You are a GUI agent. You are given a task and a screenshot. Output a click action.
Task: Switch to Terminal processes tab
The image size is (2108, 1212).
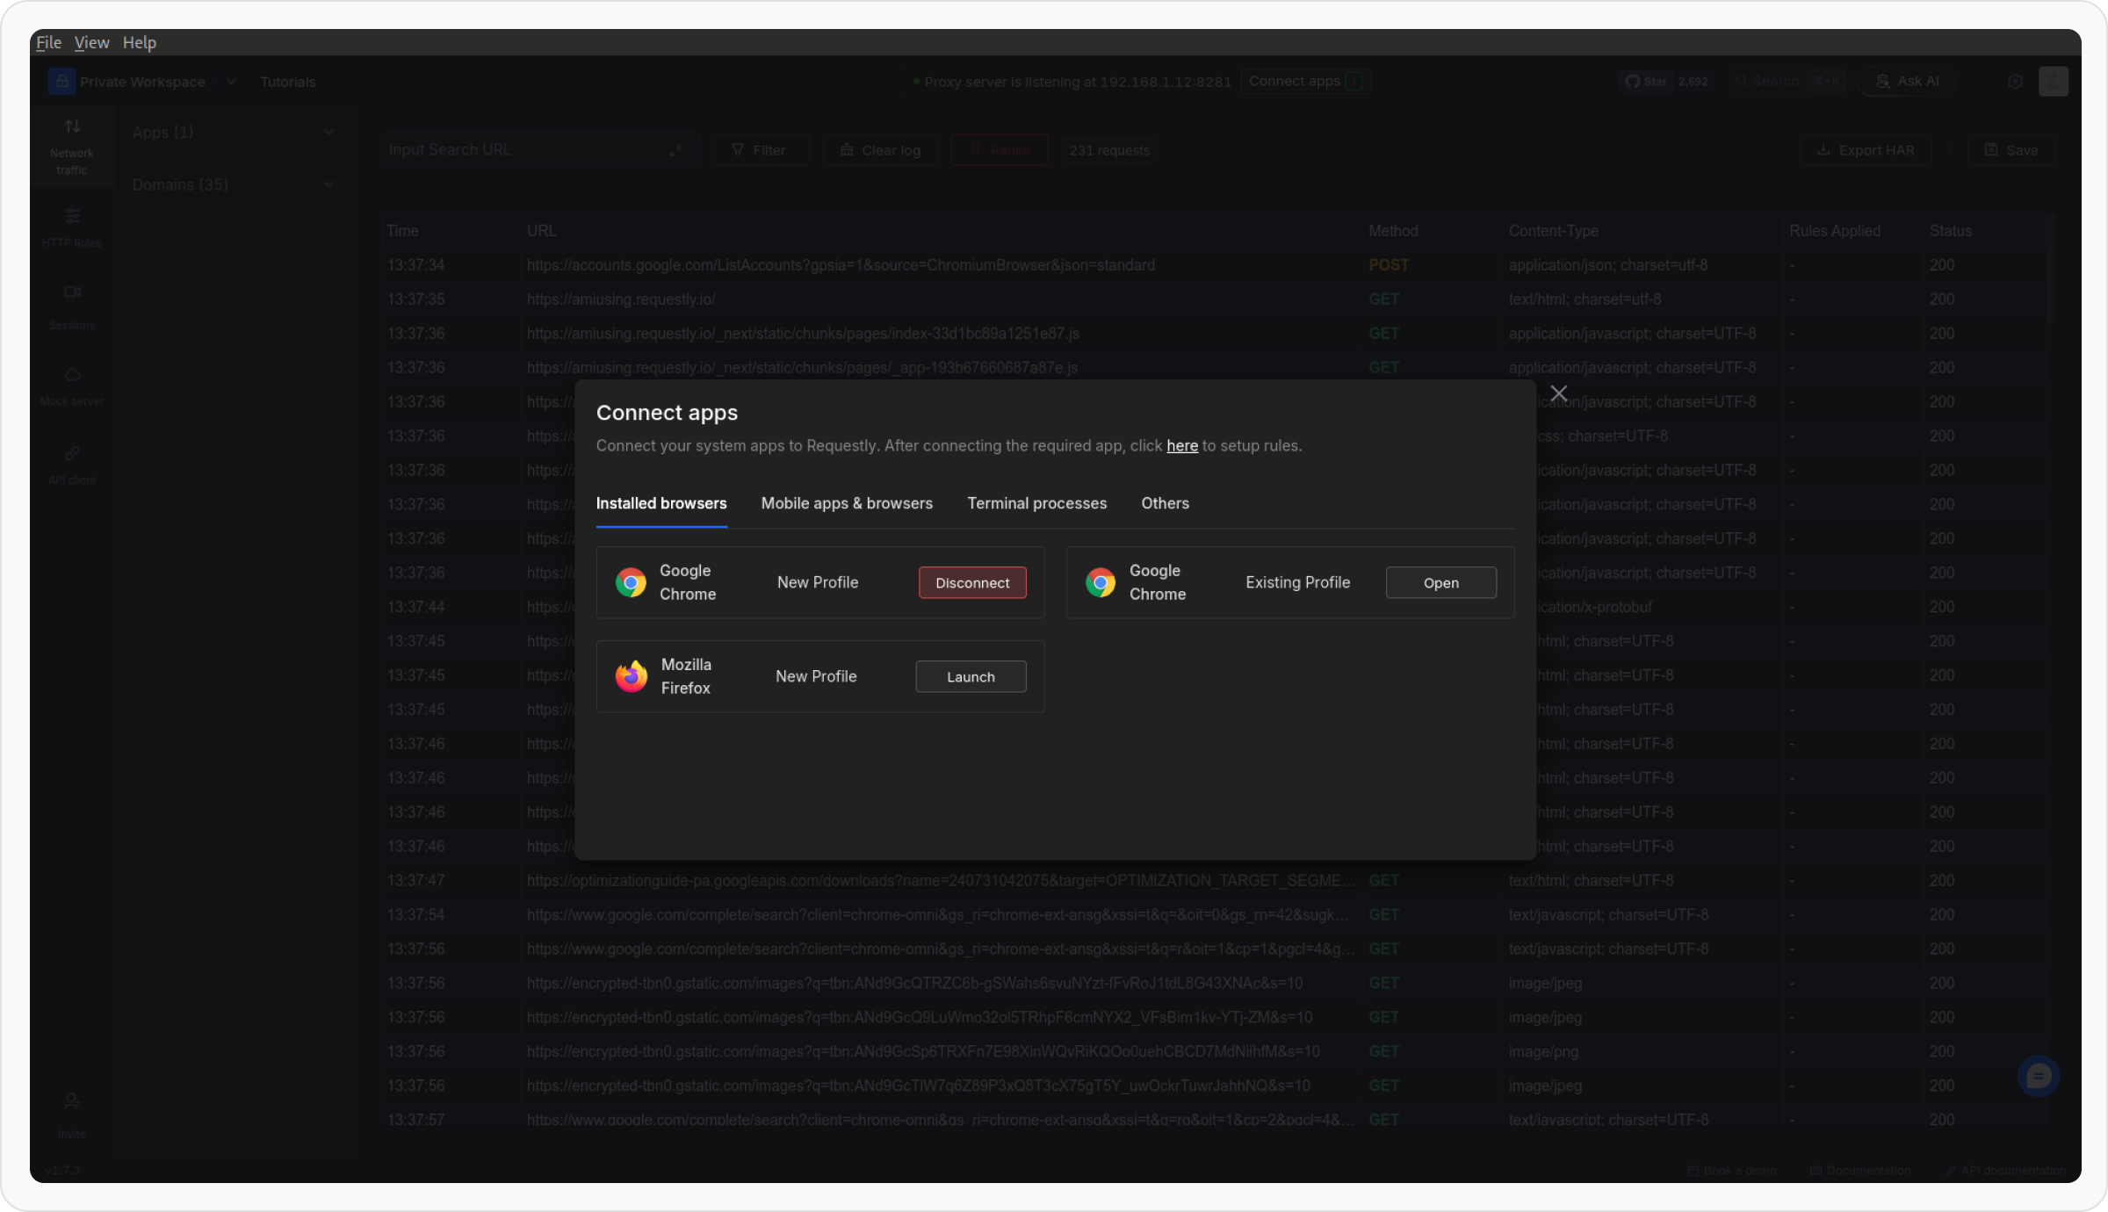pyautogui.click(x=1036, y=503)
